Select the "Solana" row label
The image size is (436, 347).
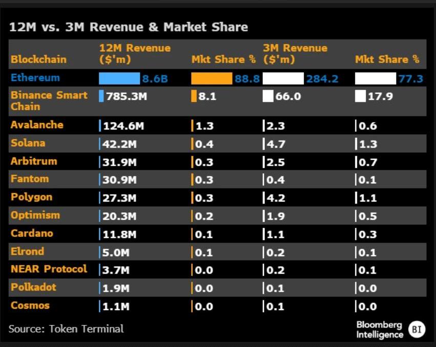[x=28, y=143]
